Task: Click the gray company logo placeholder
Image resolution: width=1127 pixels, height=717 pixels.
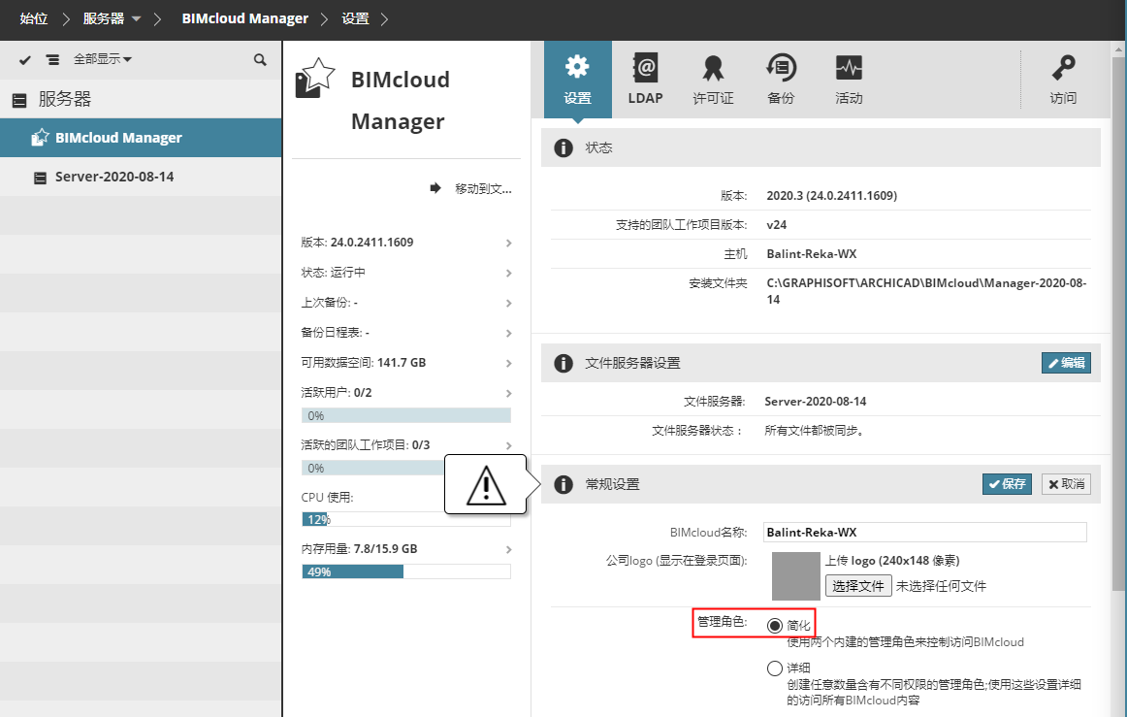Action: pos(795,576)
